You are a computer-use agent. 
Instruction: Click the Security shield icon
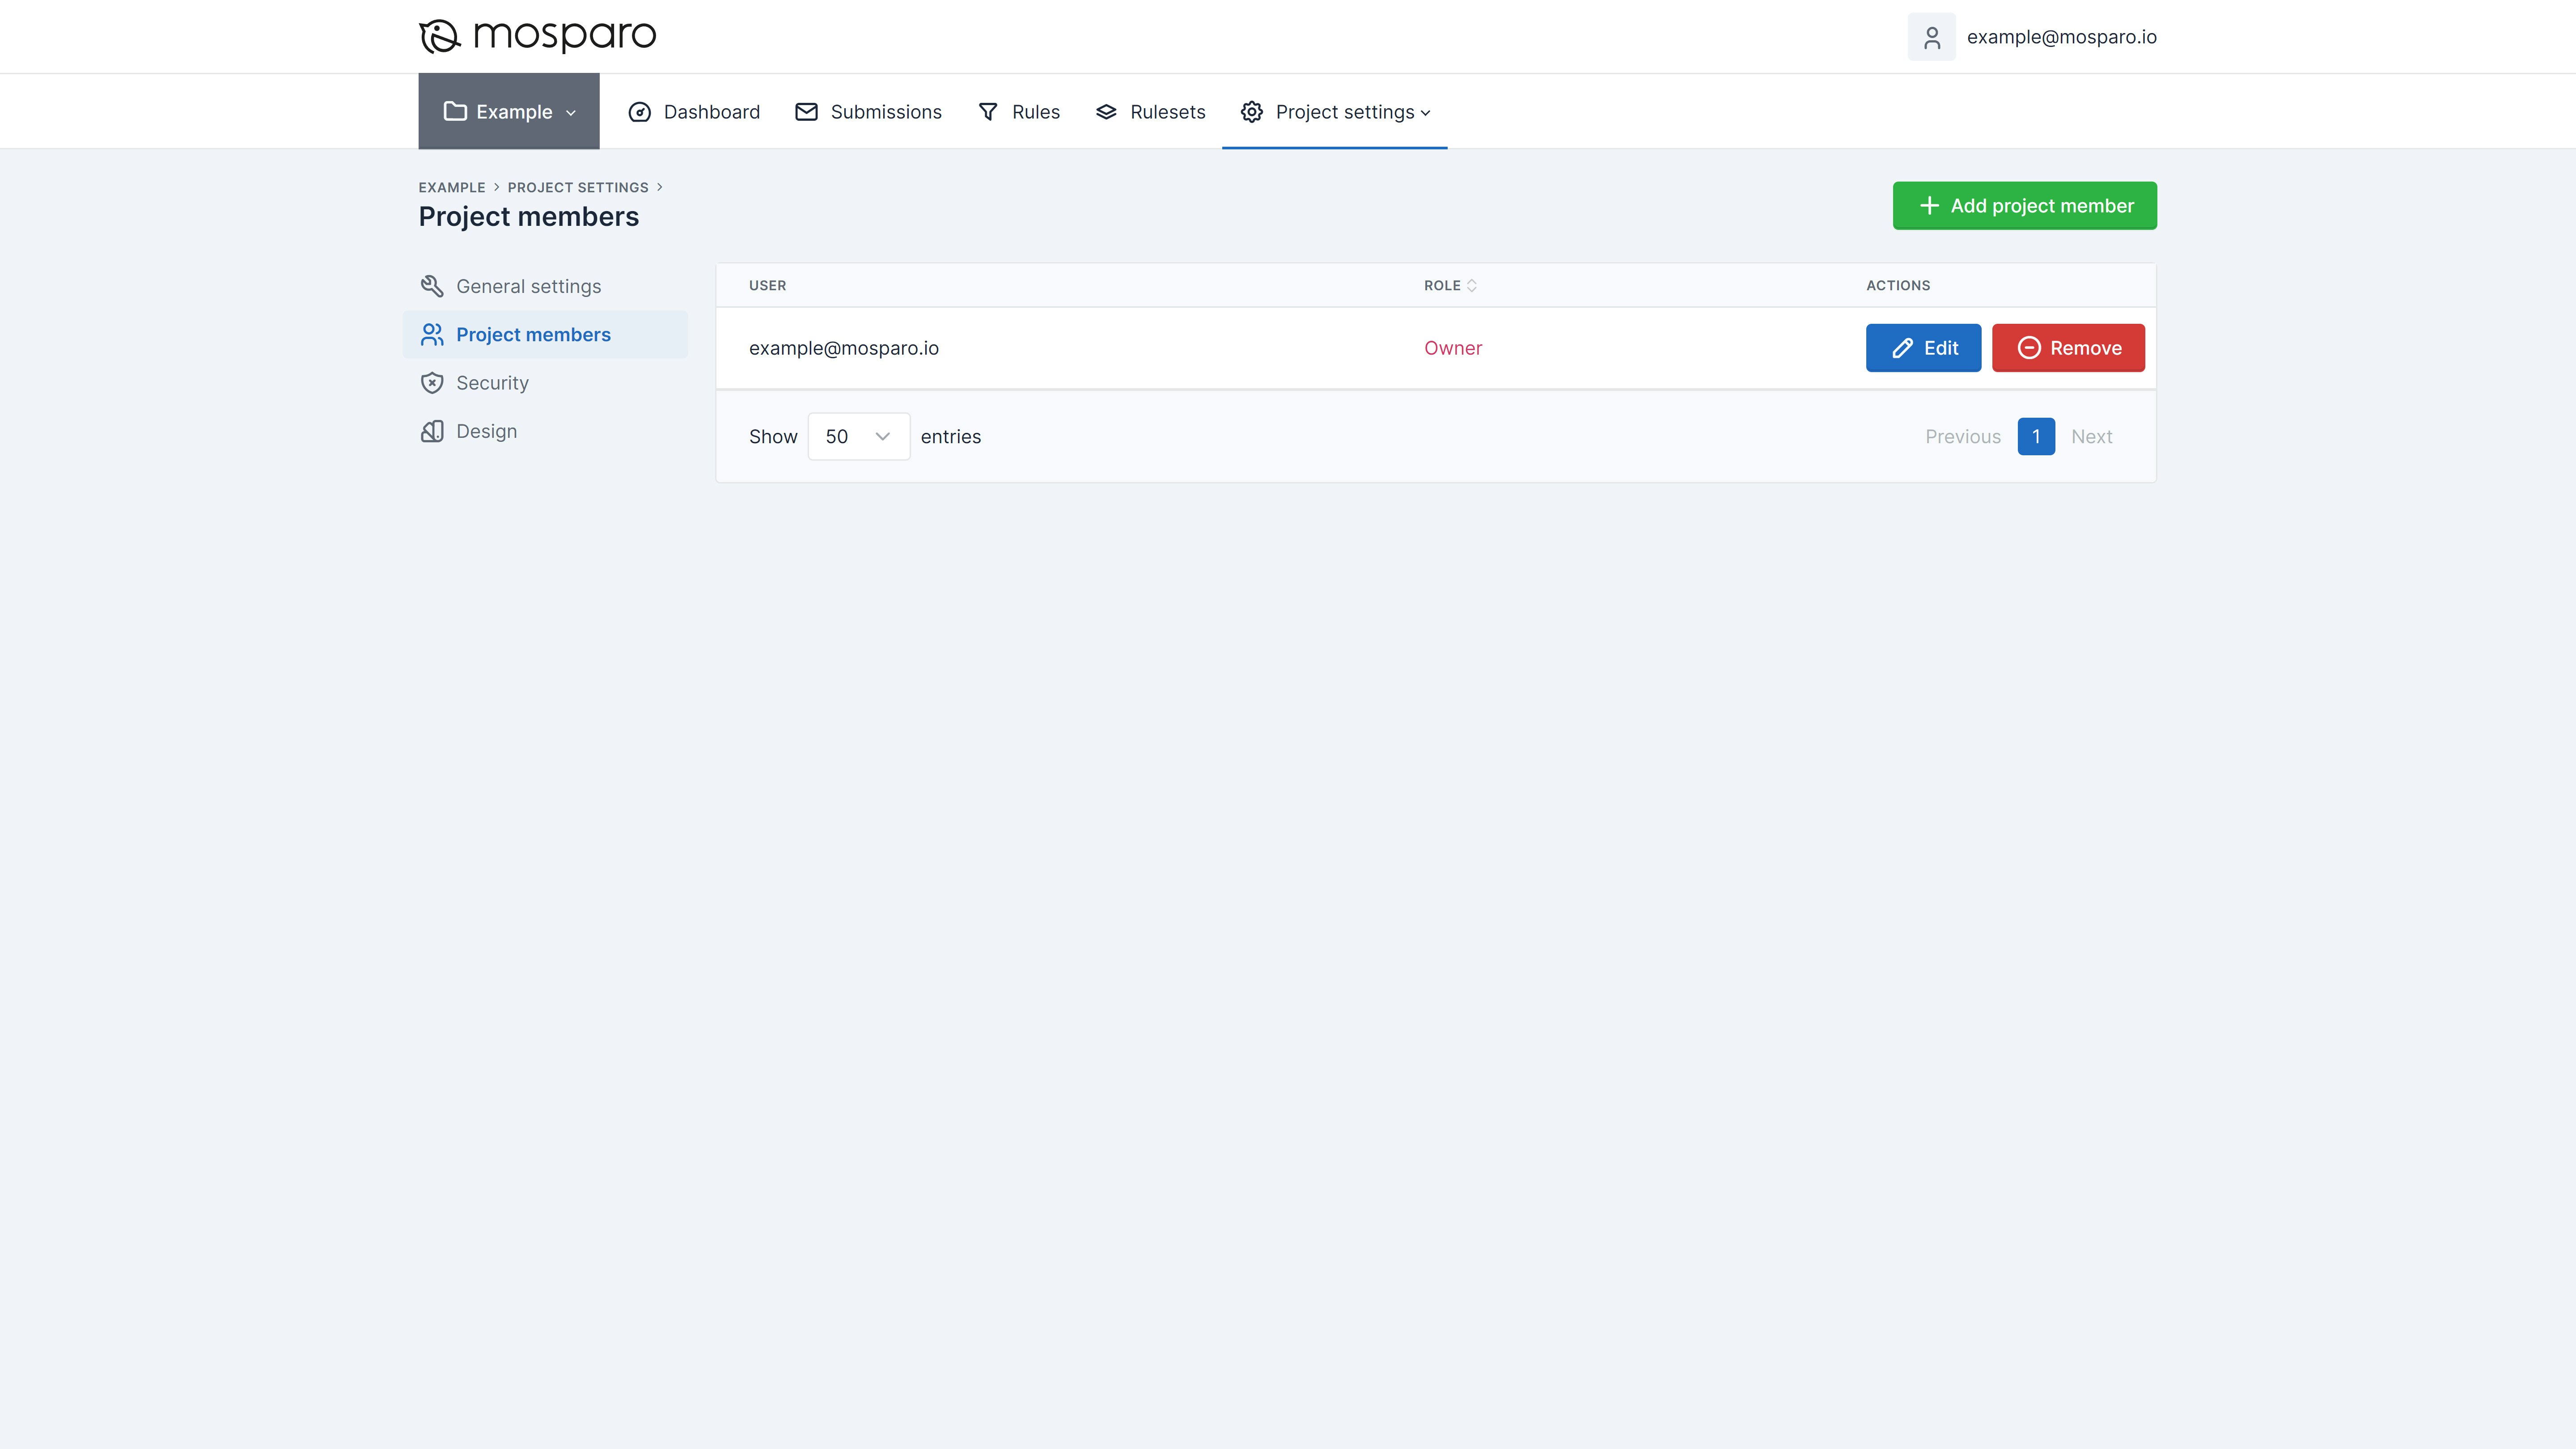pos(432,383)
